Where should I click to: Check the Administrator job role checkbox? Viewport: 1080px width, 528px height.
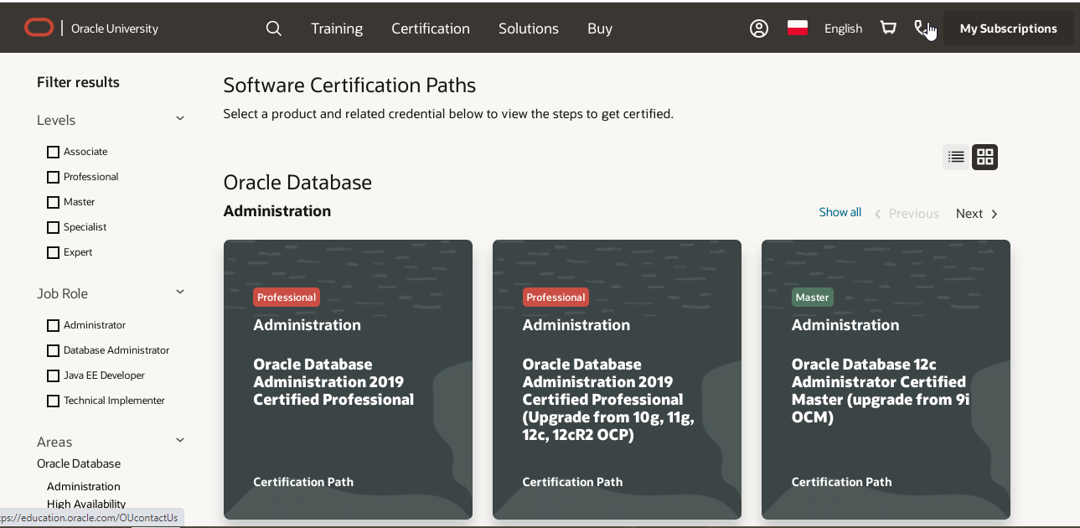[x=54, y=325]
